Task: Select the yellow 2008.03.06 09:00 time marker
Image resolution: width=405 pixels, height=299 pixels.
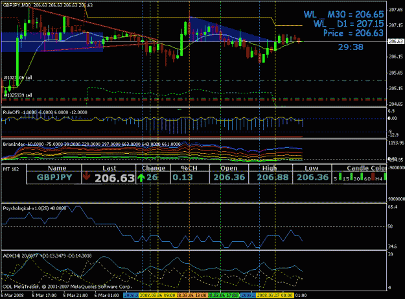Action: click(157, 295)
